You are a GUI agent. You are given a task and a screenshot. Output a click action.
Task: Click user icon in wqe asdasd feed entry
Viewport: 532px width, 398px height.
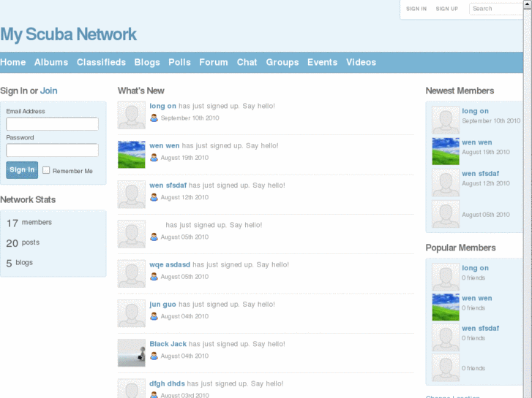point(154,276)
